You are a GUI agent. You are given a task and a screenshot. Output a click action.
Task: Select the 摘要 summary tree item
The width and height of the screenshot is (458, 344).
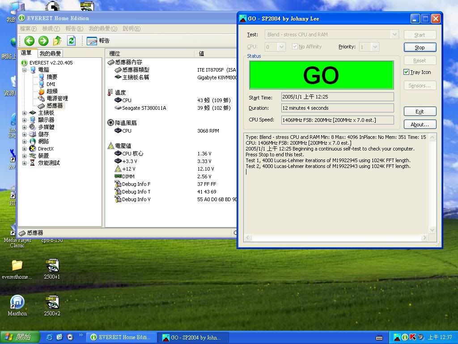[x=52, y=77]
